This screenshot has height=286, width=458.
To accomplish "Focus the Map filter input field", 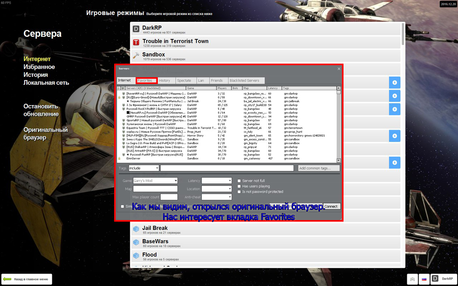I will pyautogui.click(x=155, y=189).
